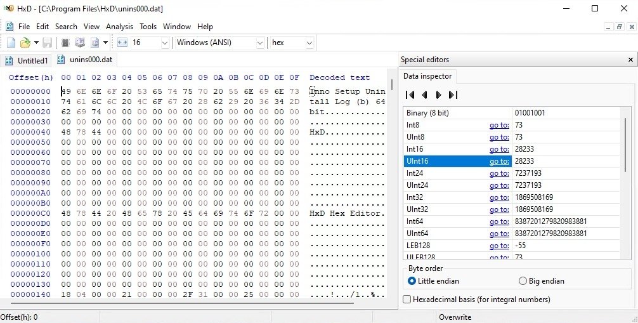Click the Int32 'go to:' link
The height and width of the screenshot is (323, 638).
coord(499,197)
